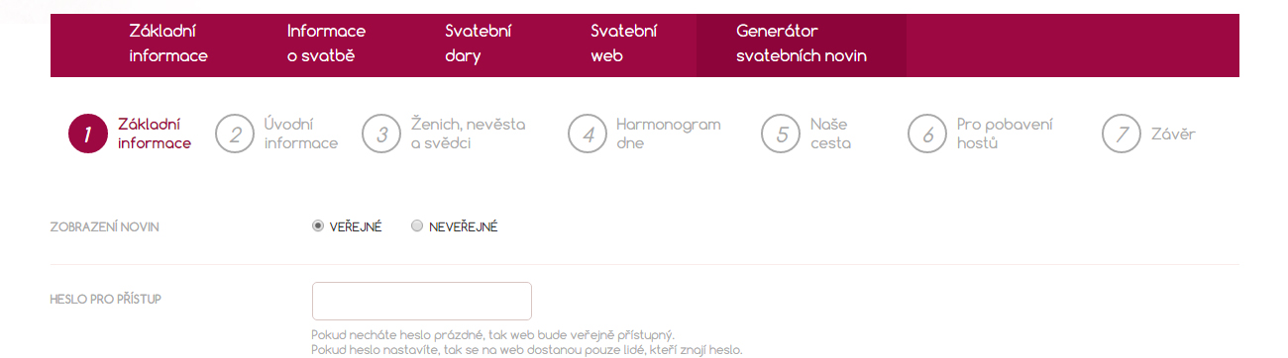This screenshot has height=358, width=1288.
Task: Select the Neveřejné radio button
Action: click(x=417, y=226)
